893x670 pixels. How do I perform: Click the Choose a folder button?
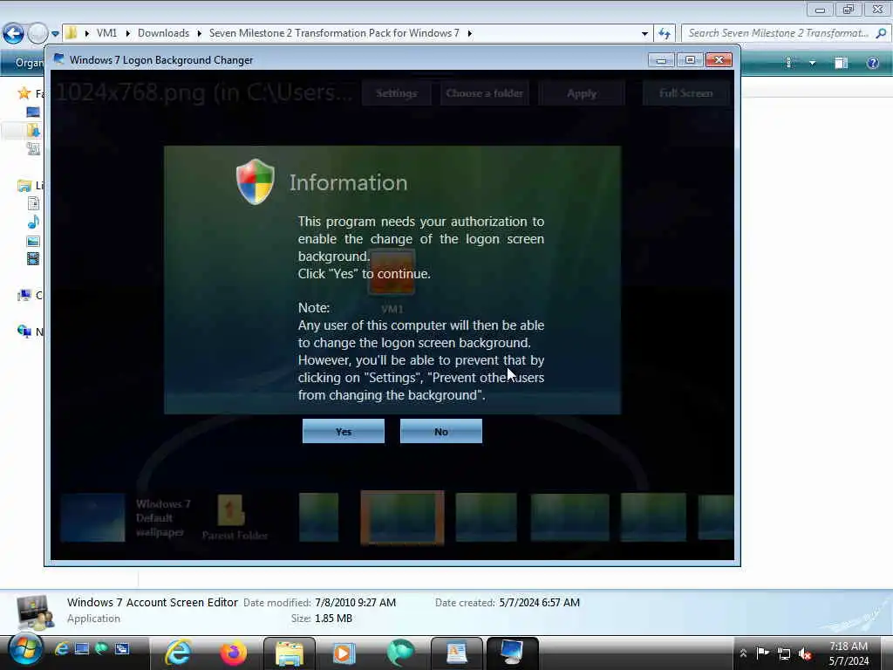(x=485, y=92)
